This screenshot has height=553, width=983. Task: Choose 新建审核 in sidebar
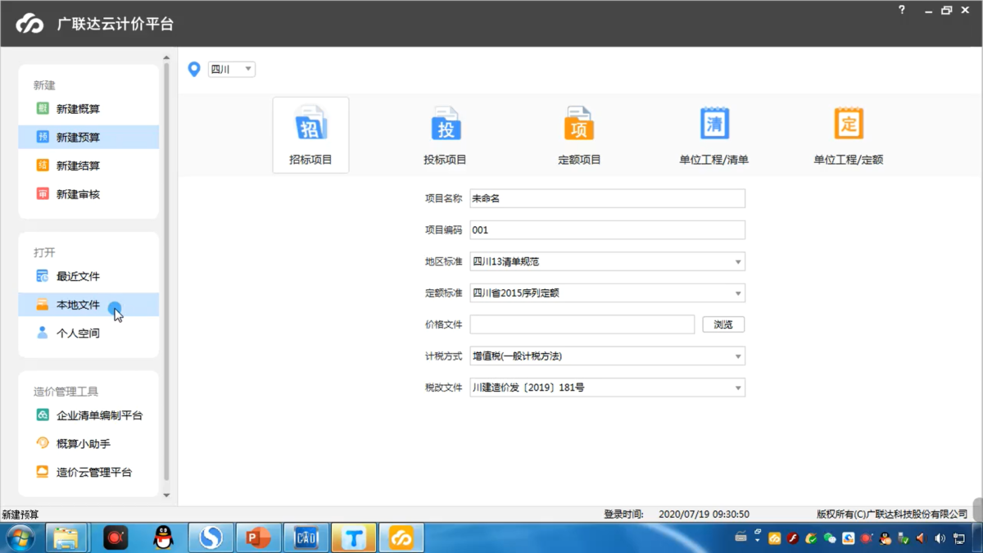click(x=88, y=194)
